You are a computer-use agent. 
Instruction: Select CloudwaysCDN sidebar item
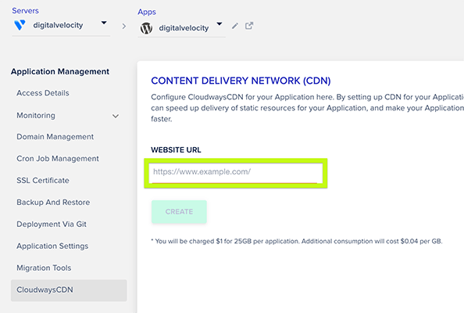69,290
